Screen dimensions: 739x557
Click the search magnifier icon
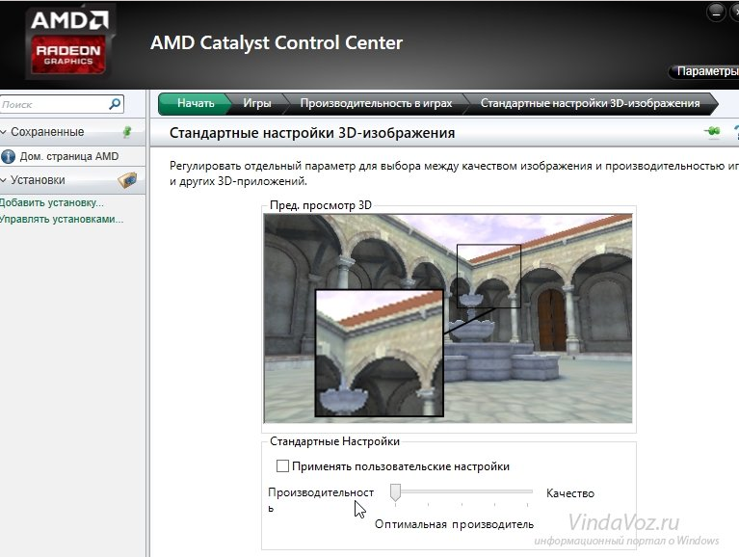click(115, 104)
